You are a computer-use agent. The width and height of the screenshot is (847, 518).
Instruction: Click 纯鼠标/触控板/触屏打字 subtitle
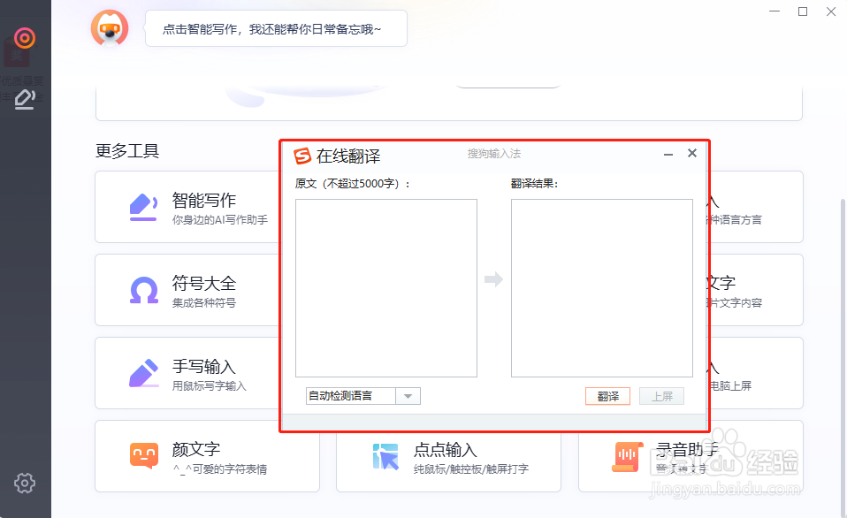(x=471, y=468)
